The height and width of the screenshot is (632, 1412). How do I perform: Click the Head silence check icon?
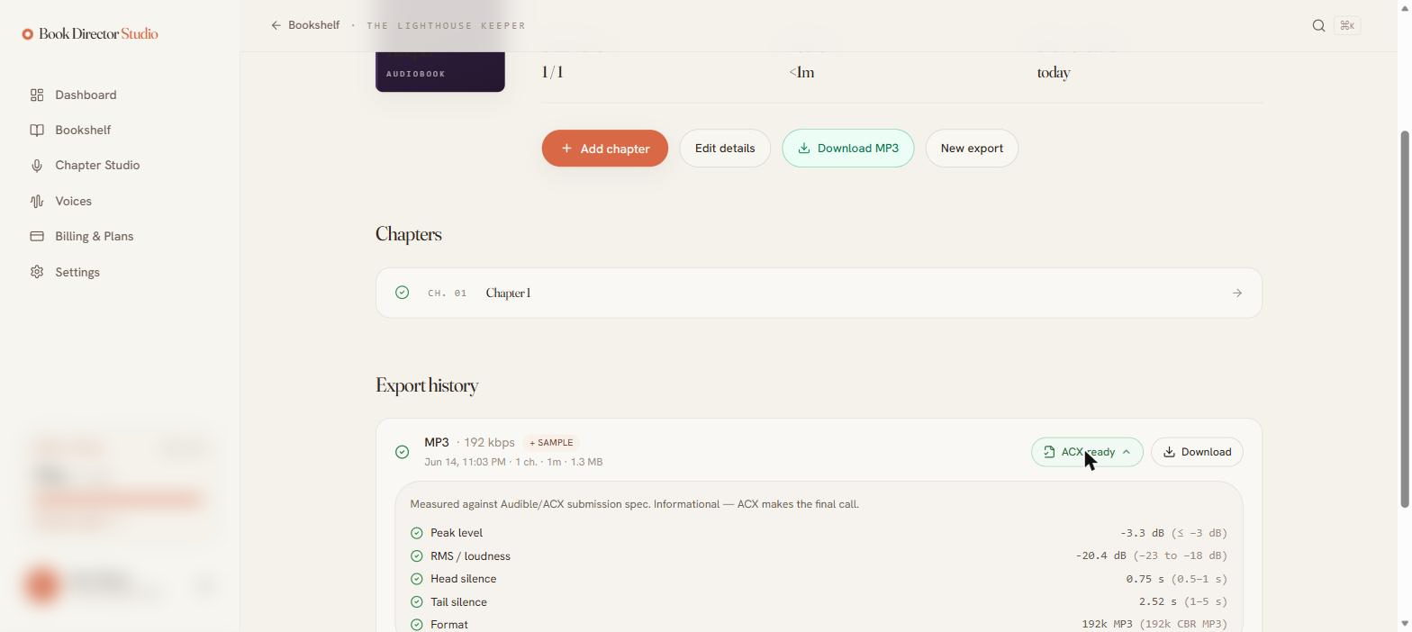417,579
